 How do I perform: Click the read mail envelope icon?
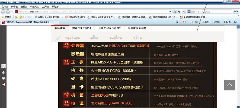pos(191,22)
